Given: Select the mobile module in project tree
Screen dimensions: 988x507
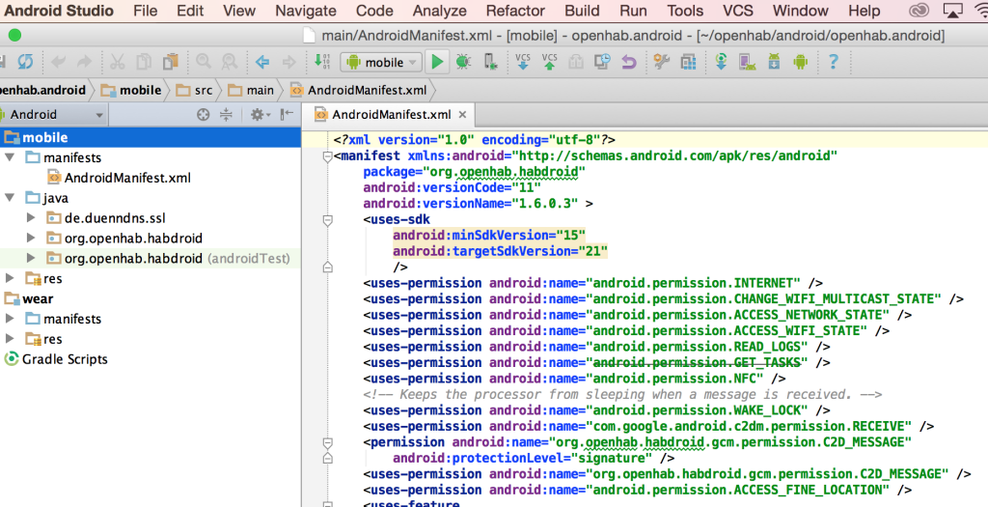Looking at the screenshot, I should (151, 137).
